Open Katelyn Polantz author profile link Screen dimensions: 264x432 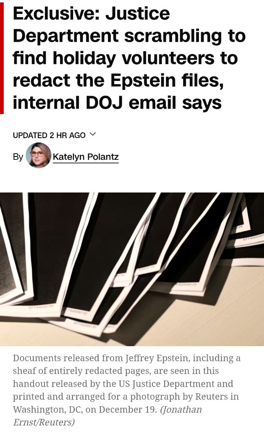pyautogui.click(x=85, y=157)
